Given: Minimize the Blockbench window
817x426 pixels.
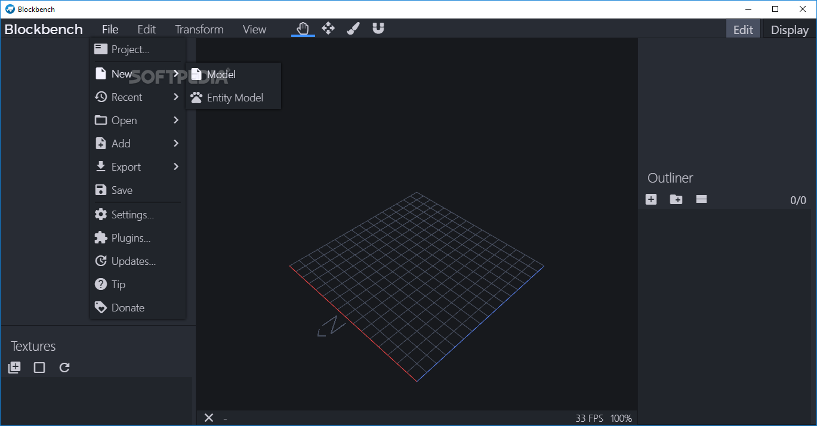Looking at the screenshot, I should (748, 9).
